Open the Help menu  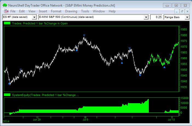coord(112,11)
